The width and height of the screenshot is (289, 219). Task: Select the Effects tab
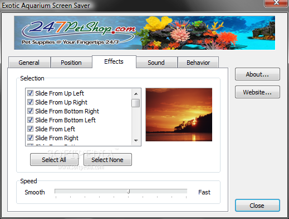pyautogui.click(x=114, y=61)
